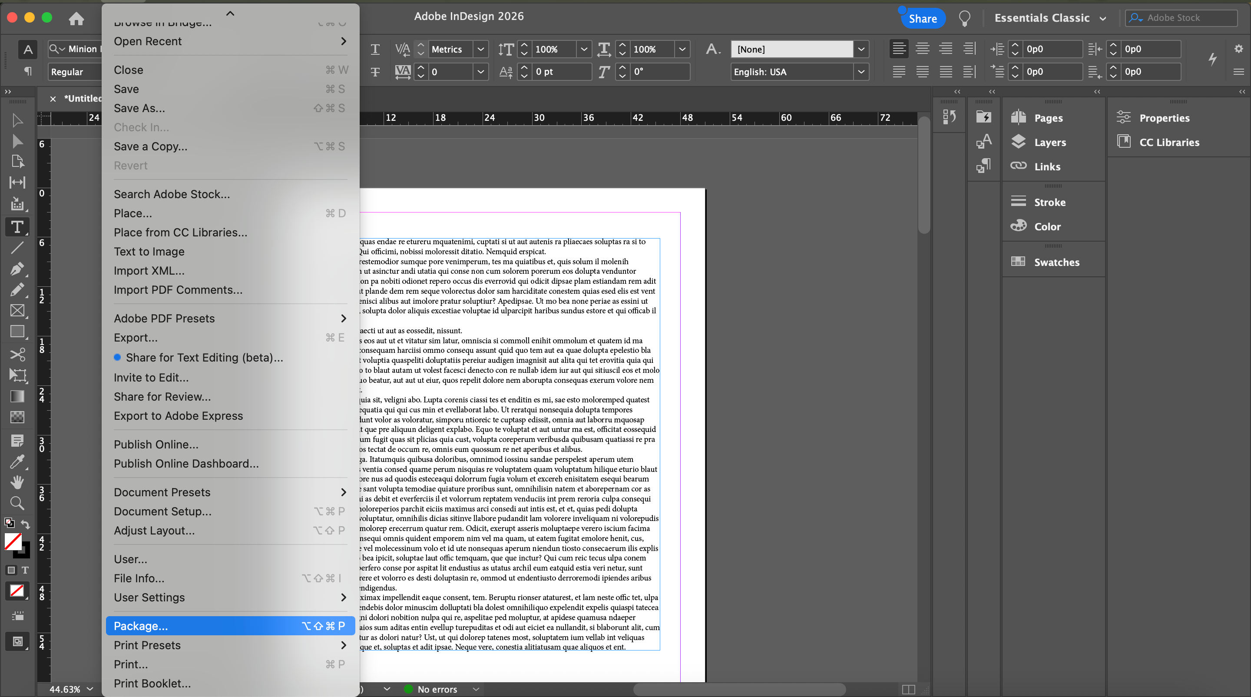Click the fill color None swatch

[13, 541]
